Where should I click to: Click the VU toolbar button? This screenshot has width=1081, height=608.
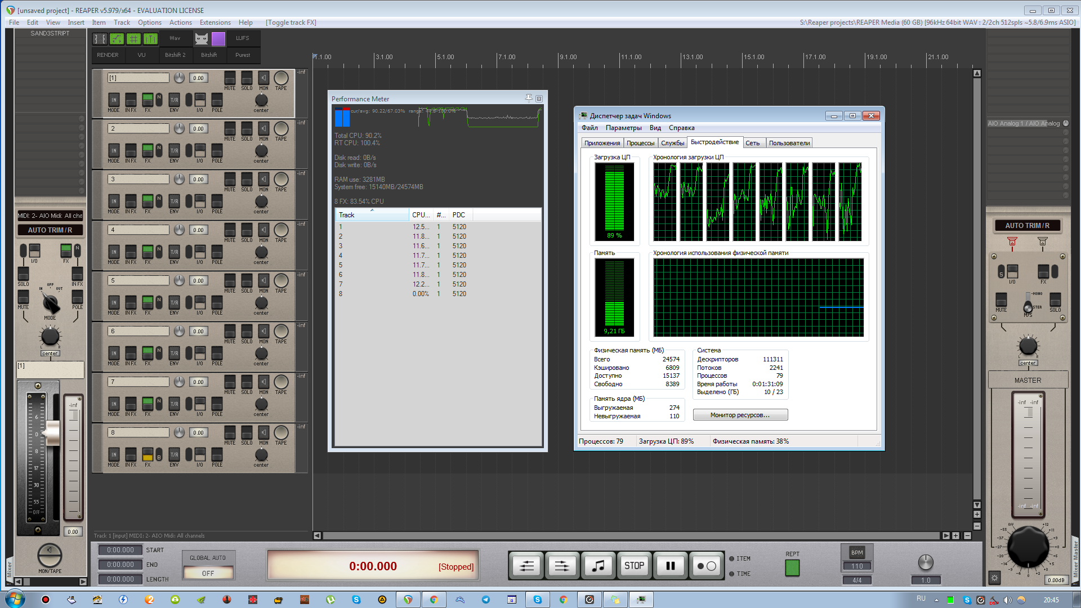coord(141,55)
